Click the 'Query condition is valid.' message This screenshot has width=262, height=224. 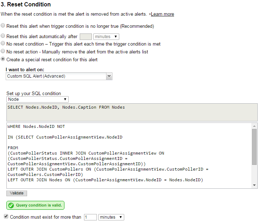click(x=36, y=205)
